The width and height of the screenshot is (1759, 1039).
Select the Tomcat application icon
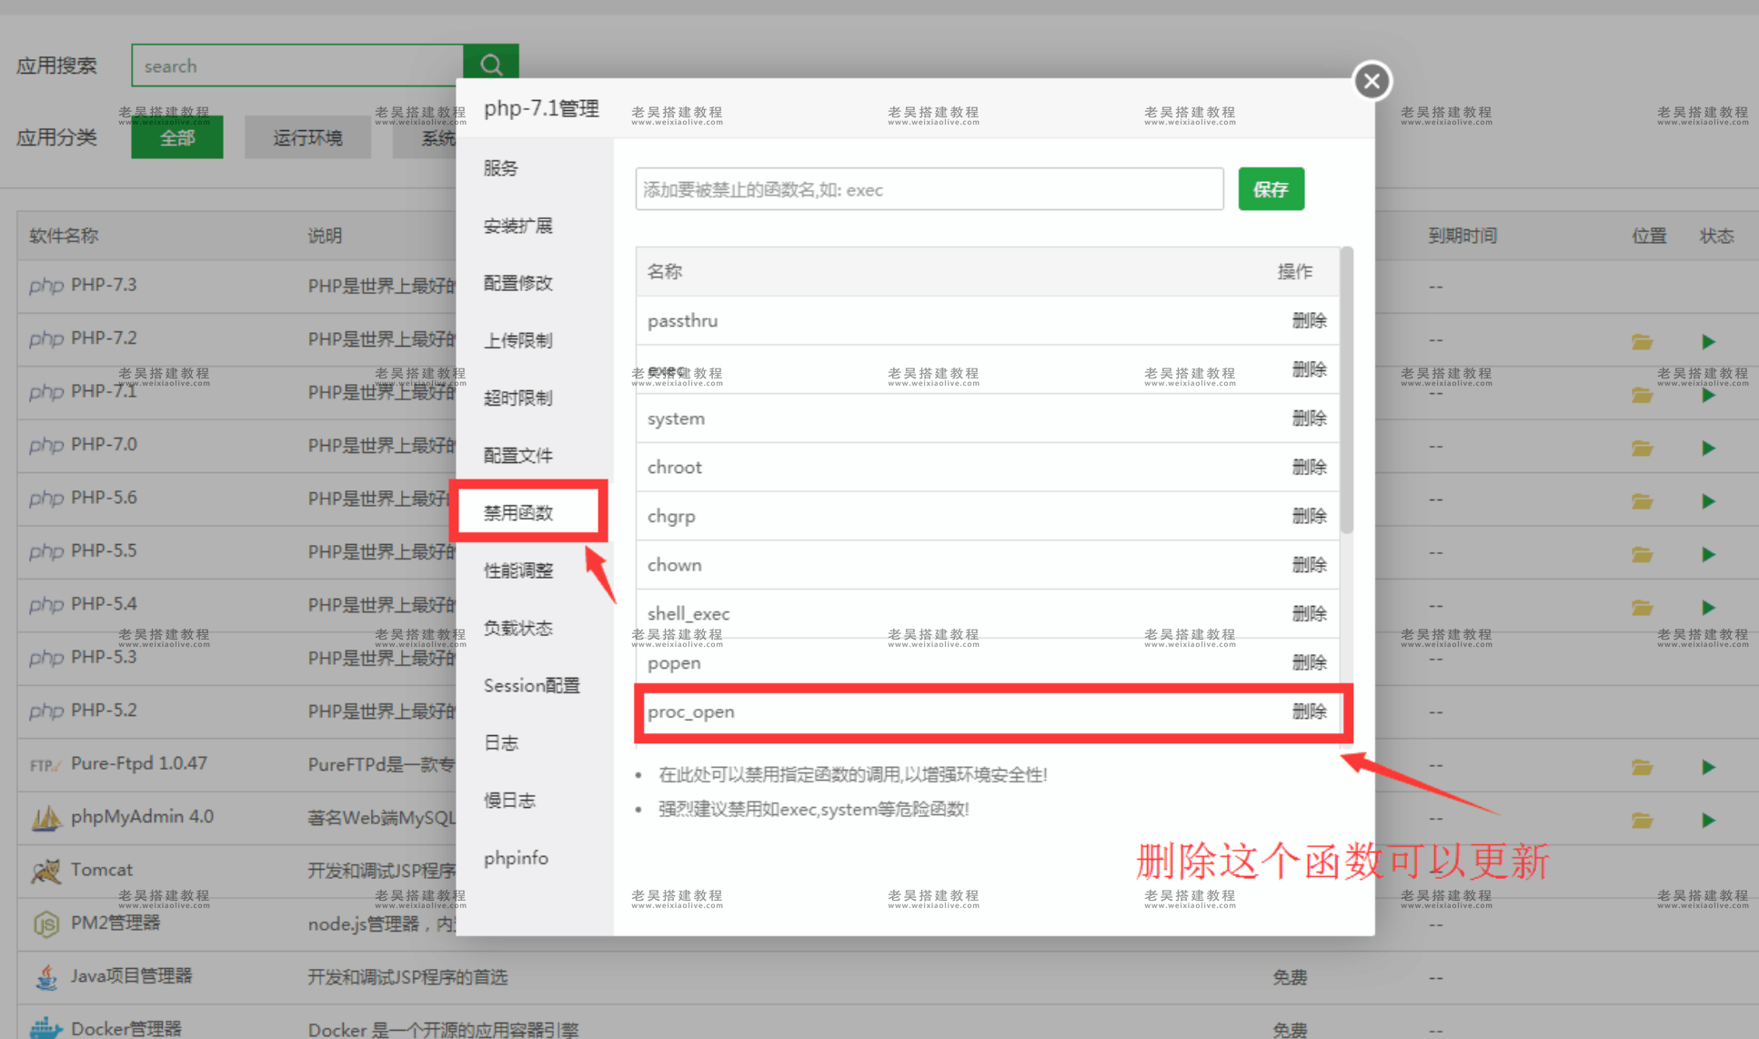(46, 870)
